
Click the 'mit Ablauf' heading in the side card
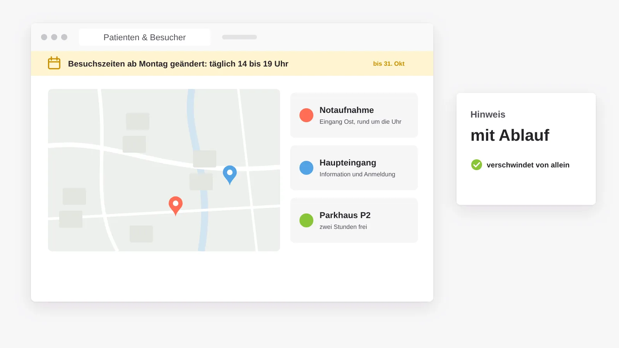pos(510,135)
